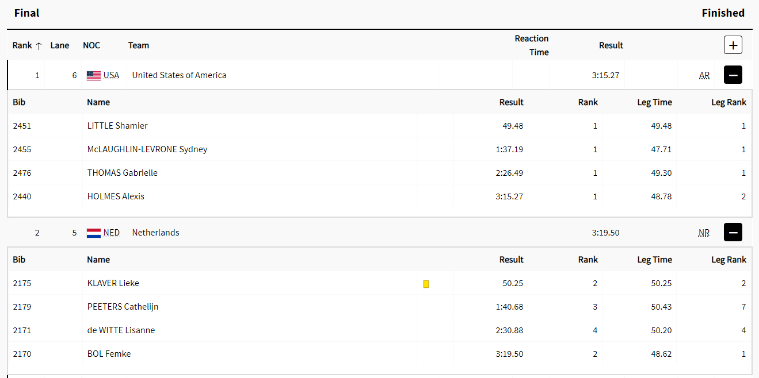This screenshot has height=378, width=759.
Task: Click the Team column header
Action: [139, 45]
